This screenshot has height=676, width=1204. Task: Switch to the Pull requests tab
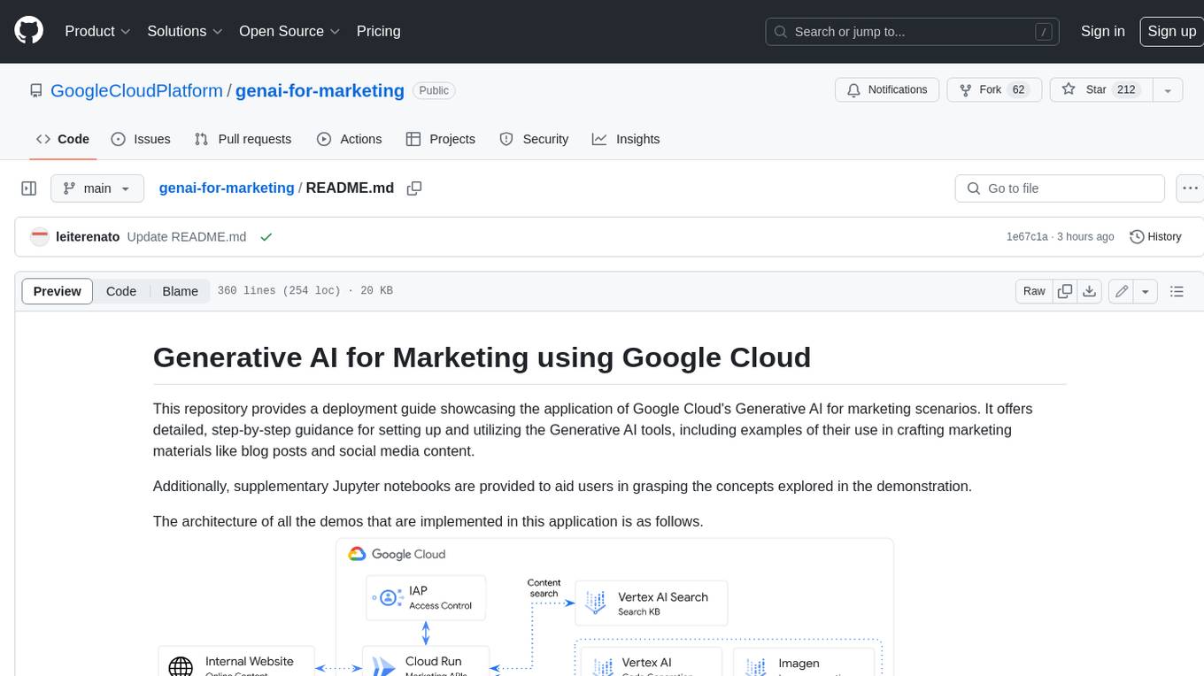(x=243, y=139)
